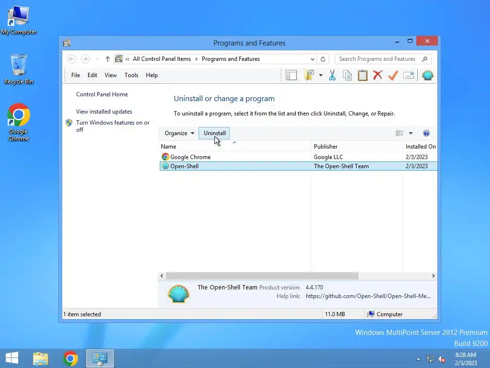Go up one level with Up arrow

pos(108,59)
